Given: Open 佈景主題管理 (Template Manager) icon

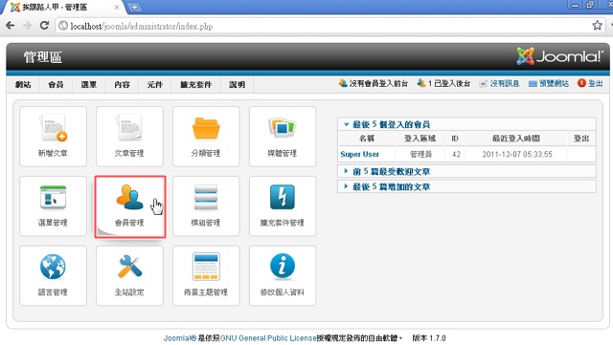Looking at the screenshot, I should (206, 275).
